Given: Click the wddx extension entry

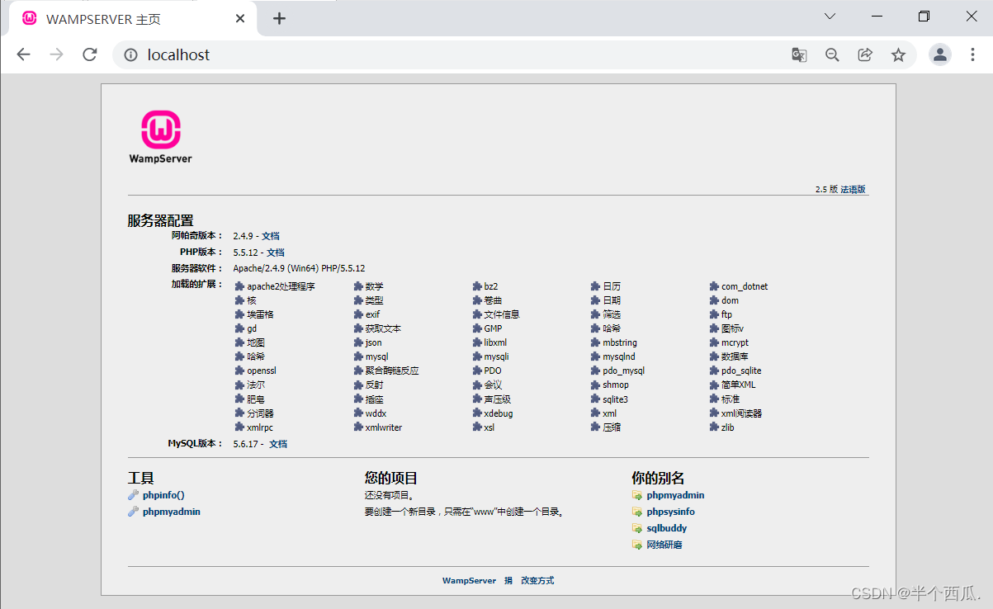Looking at the screenshot, I should [376, 413].
